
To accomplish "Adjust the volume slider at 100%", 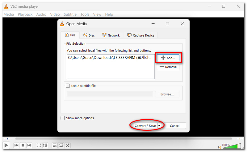I will (231, 146).
